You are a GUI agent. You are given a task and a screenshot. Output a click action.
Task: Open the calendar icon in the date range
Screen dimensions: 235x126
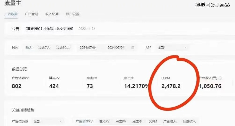(133, 48)
